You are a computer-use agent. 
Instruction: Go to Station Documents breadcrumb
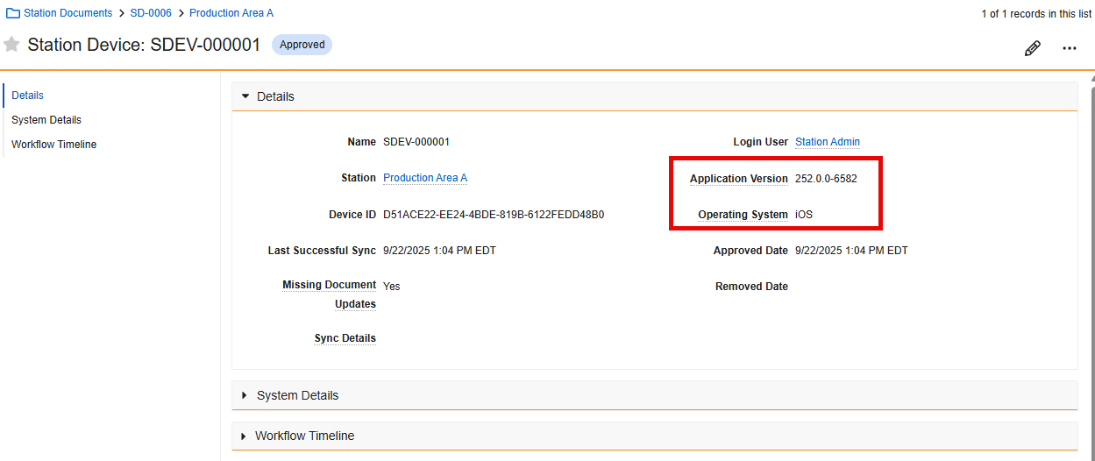click(68, 13)
